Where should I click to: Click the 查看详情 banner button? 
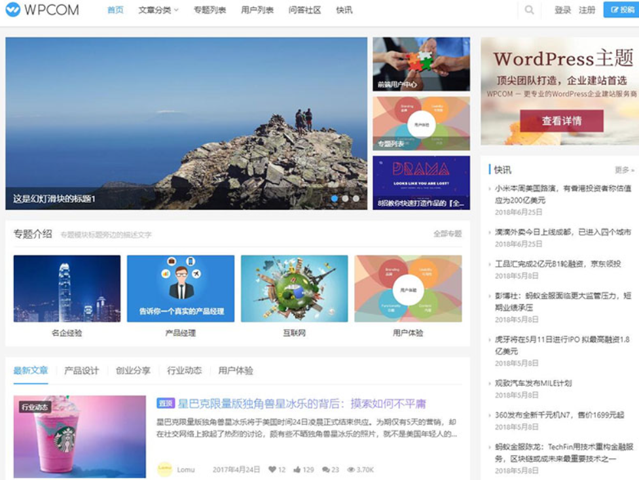coord(561,121)
